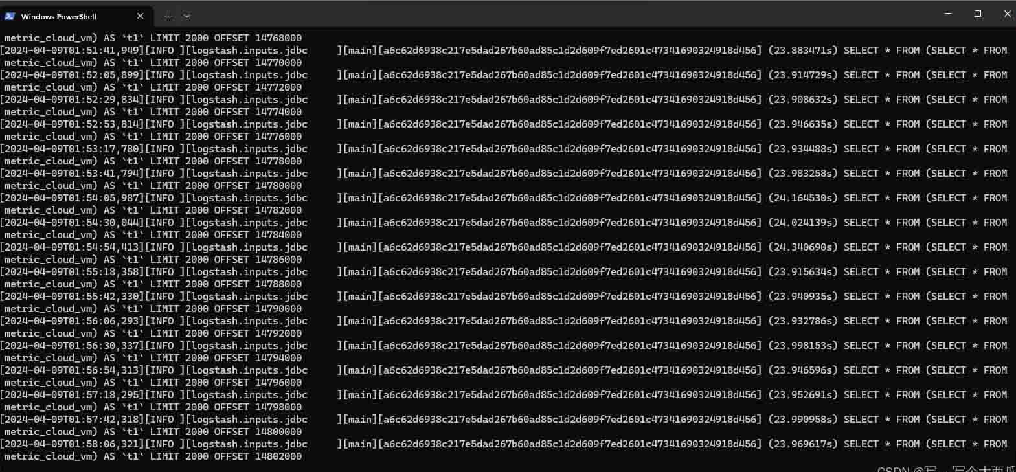This screenshot has width=1016, height=472.
Task: Click the line with OFFSET 14800000
Action: click(153, 432)
